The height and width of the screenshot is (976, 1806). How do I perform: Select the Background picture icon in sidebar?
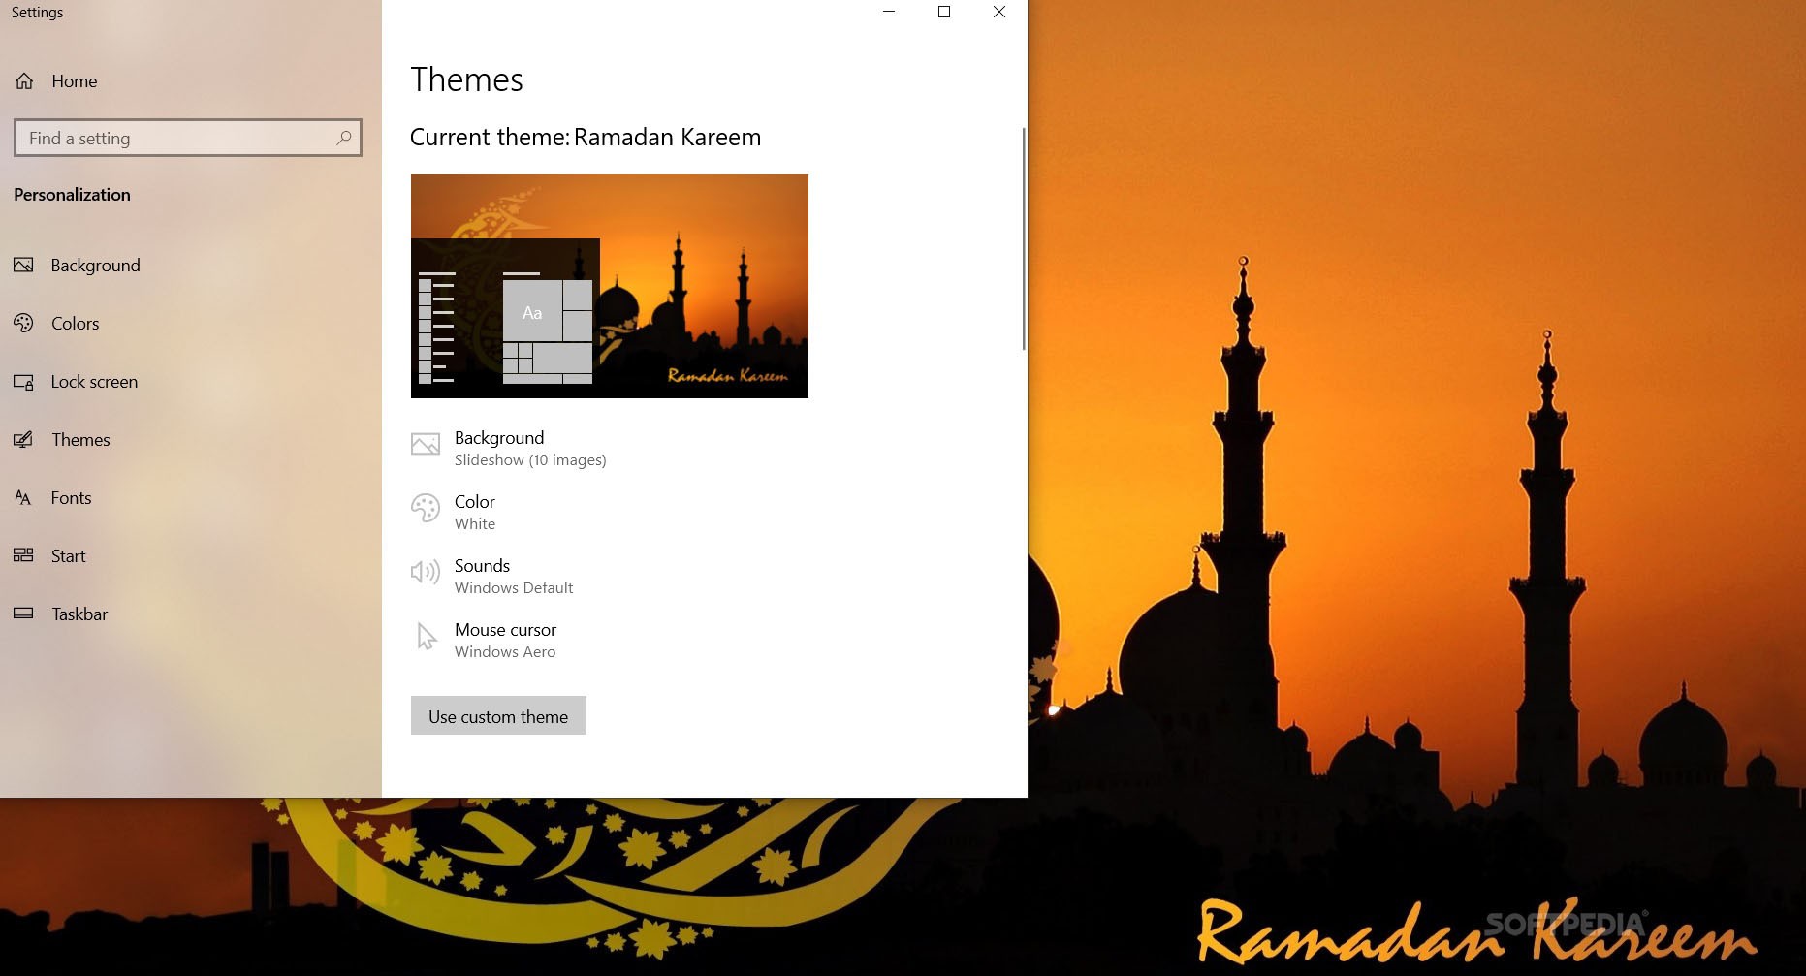pyautogui.click(x=24, y=265)
